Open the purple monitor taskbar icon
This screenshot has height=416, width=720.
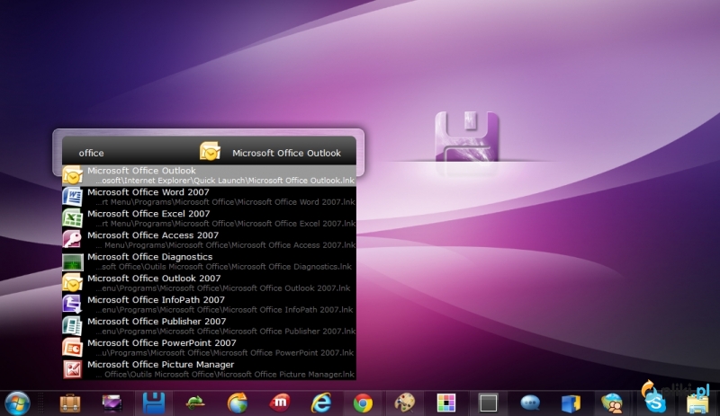coord(112,403)
